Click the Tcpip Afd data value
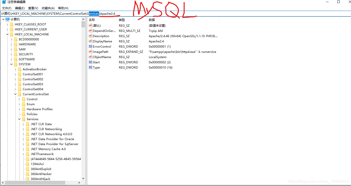The height and width of the screenshot is (186, 351). [156, 31]
